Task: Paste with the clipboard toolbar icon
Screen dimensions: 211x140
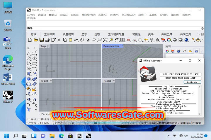Action: [x=70, y=40]
